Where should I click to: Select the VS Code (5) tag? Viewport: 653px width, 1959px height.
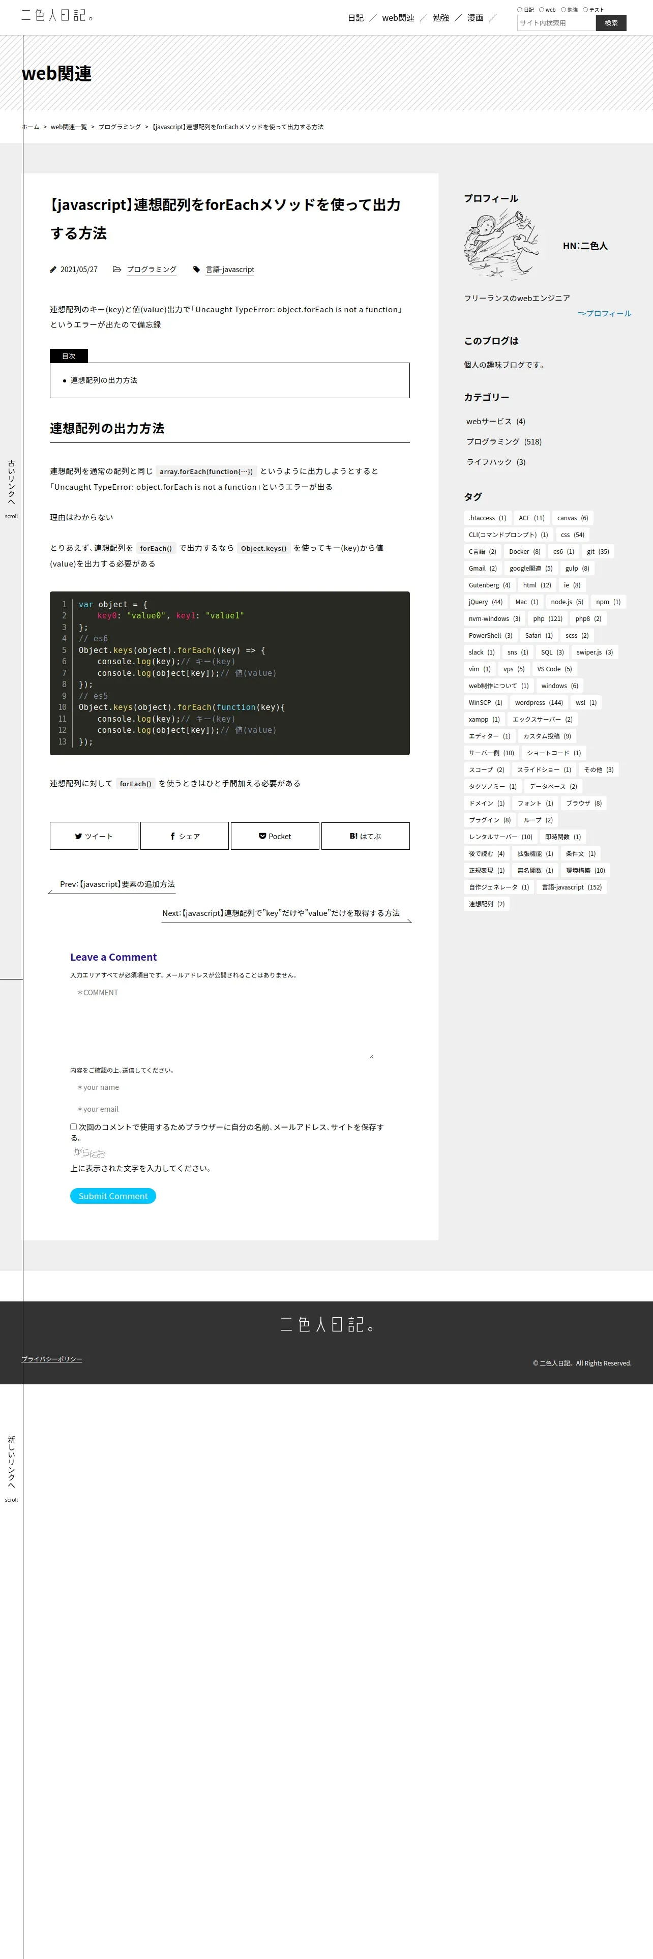pyautogui.click(x=554, y=669)
